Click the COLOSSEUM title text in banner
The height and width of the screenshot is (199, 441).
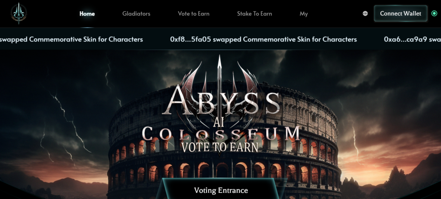click(x=221, y=134)
